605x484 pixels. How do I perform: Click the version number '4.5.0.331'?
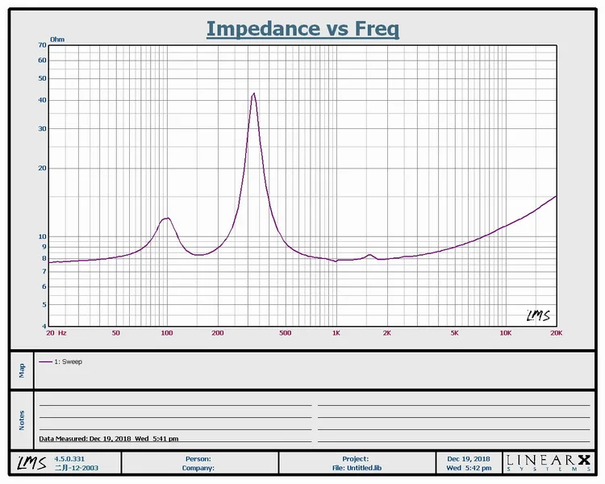pos(69,458)
